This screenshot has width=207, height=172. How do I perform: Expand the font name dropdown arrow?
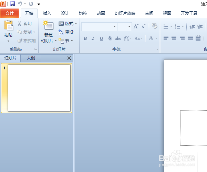pos(114,27)
